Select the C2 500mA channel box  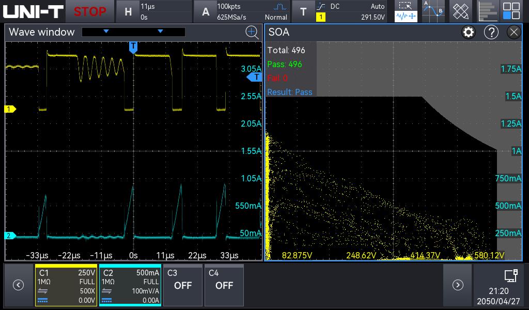point(130,285)
